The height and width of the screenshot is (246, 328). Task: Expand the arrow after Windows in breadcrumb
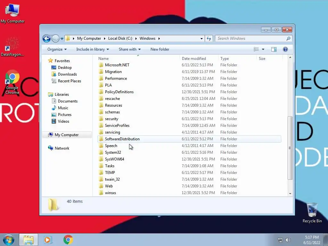(x=159, y=38)
